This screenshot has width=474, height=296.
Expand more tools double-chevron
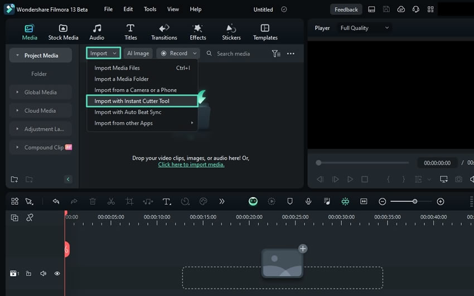(222, 201)
